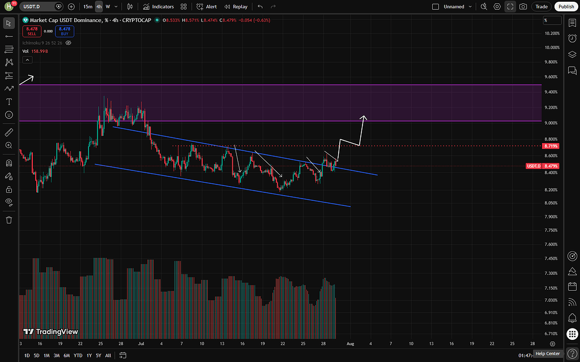580x362 pixels.
Task: Click the trash icon to remove drawings
Action: (x=9, y=220)
